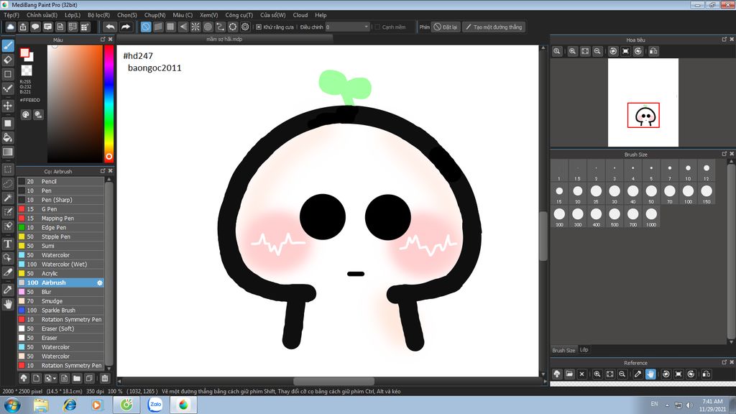The height and width of the screenshot is (414, 736).
Task: Turn snap off with the crossed-circle icon
Action: click(x=146, y=27)
